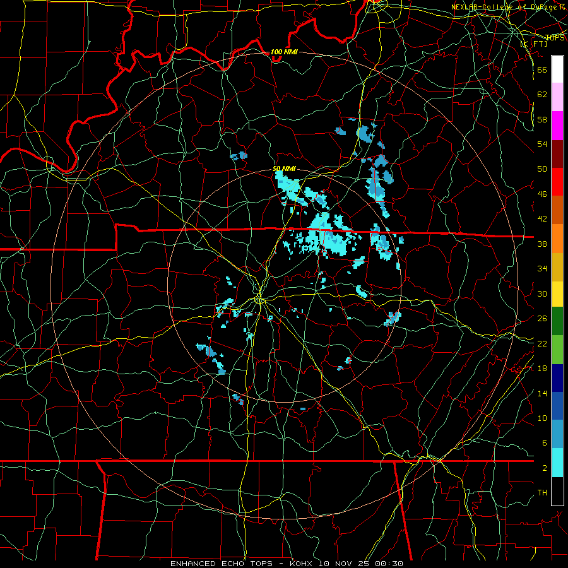Pick the medium blue legend swatch
568x568 pixels.
click(x=557, y=406)
